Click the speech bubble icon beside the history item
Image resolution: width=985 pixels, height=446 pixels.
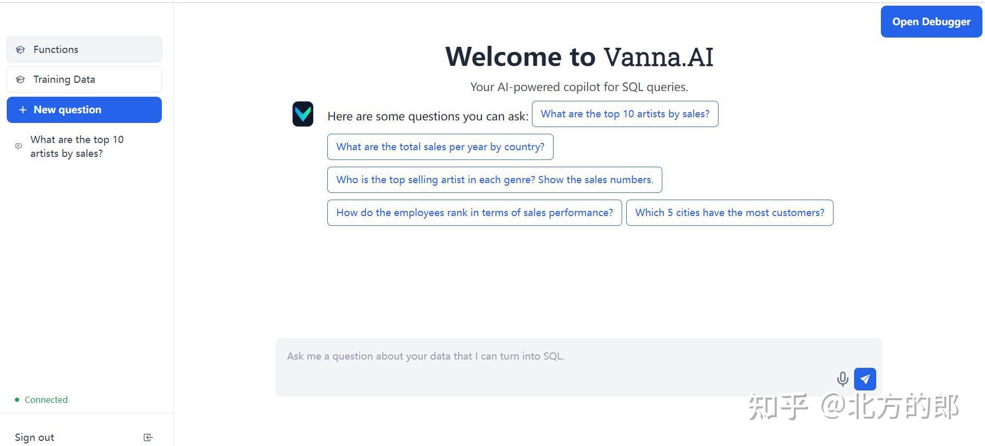[18, 146]
